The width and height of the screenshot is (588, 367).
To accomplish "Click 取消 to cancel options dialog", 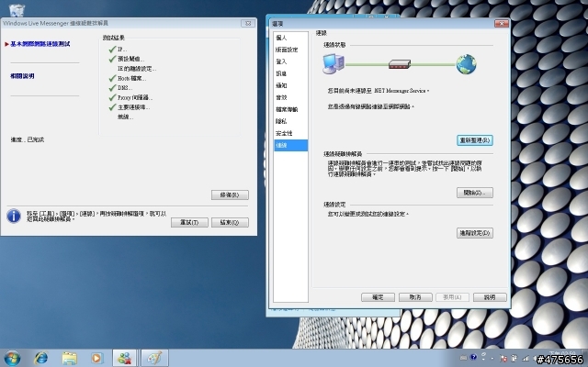I will (415, 297).
